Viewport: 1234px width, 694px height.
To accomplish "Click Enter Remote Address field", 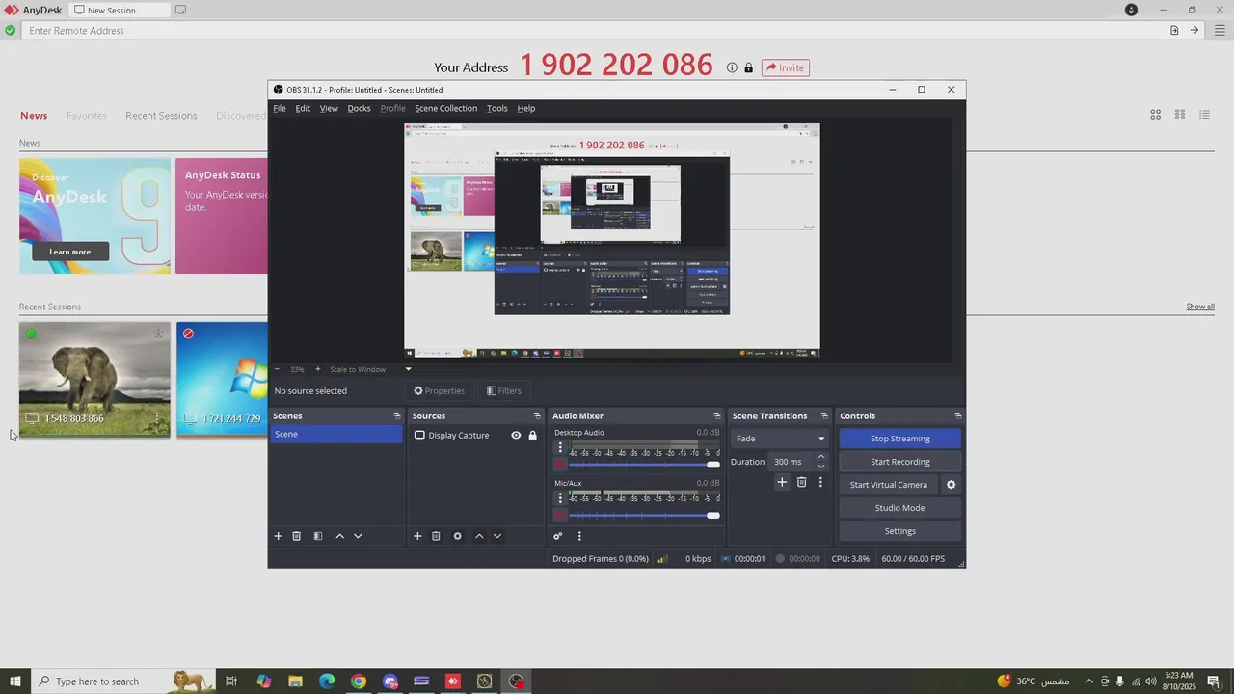I will coord(593,30).
